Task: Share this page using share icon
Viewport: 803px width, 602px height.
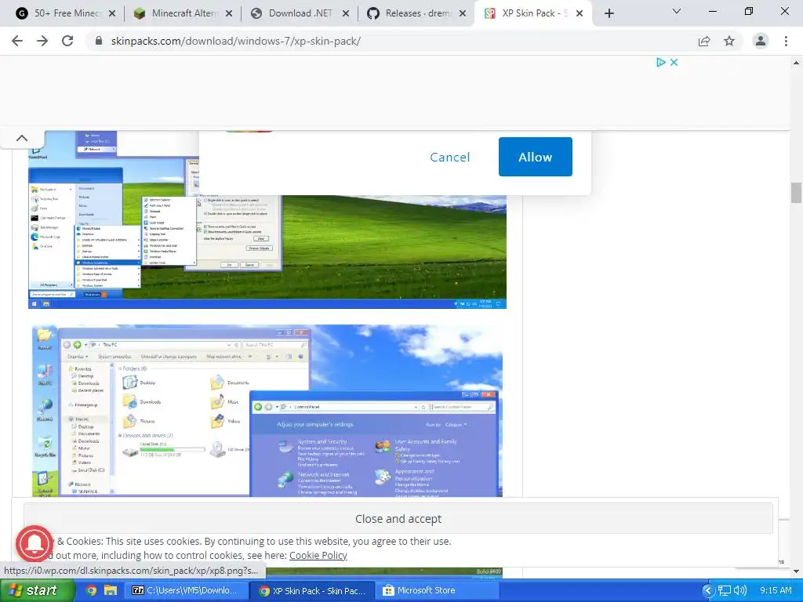Action: coord(704,41)
